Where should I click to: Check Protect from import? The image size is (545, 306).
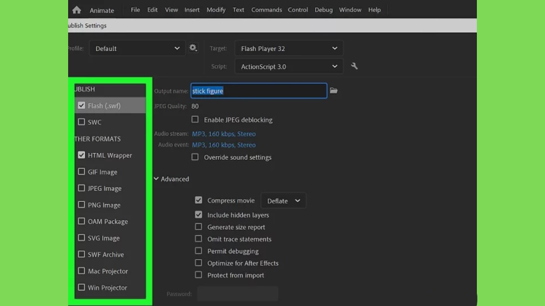[199, 275]
